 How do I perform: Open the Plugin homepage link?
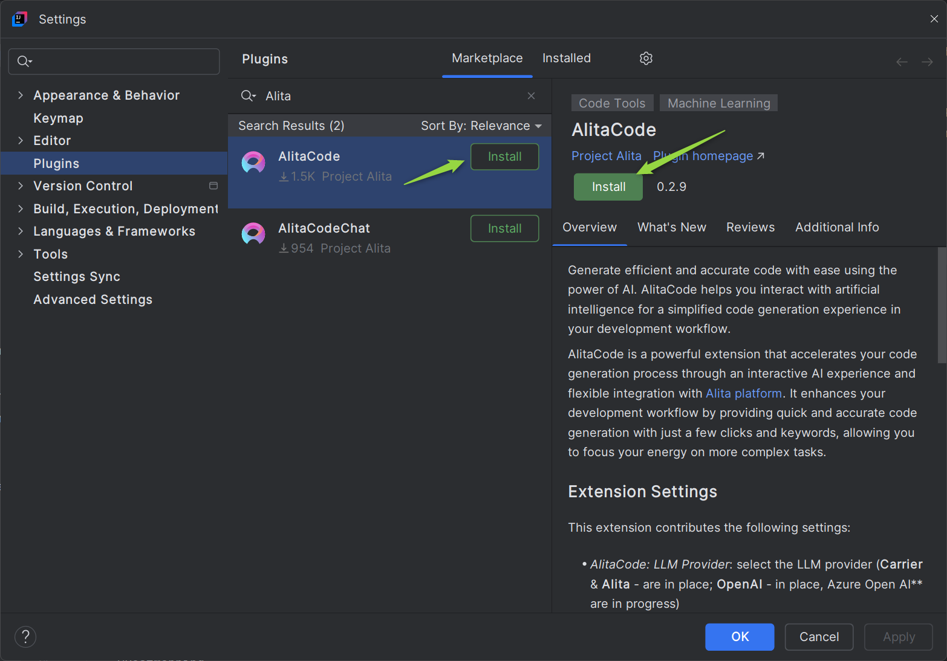click(709, 156)
